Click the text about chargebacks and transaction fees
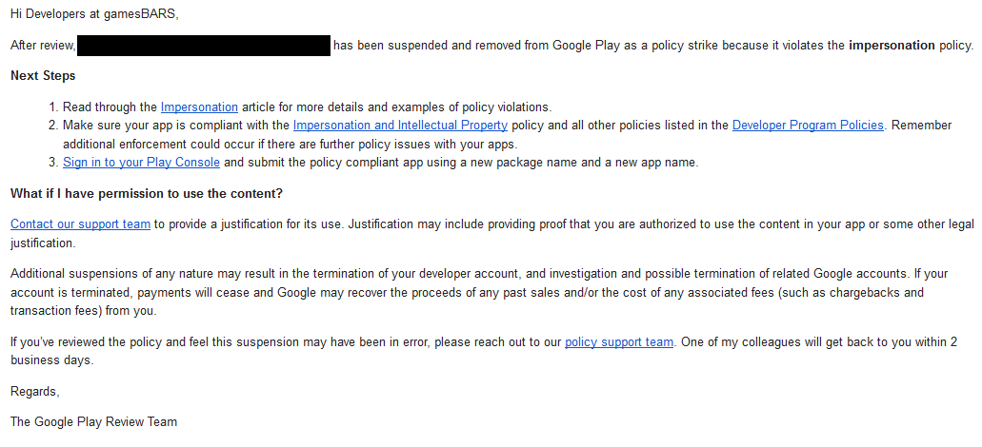This screenshot has width=982, height=447. pos(819,293)
